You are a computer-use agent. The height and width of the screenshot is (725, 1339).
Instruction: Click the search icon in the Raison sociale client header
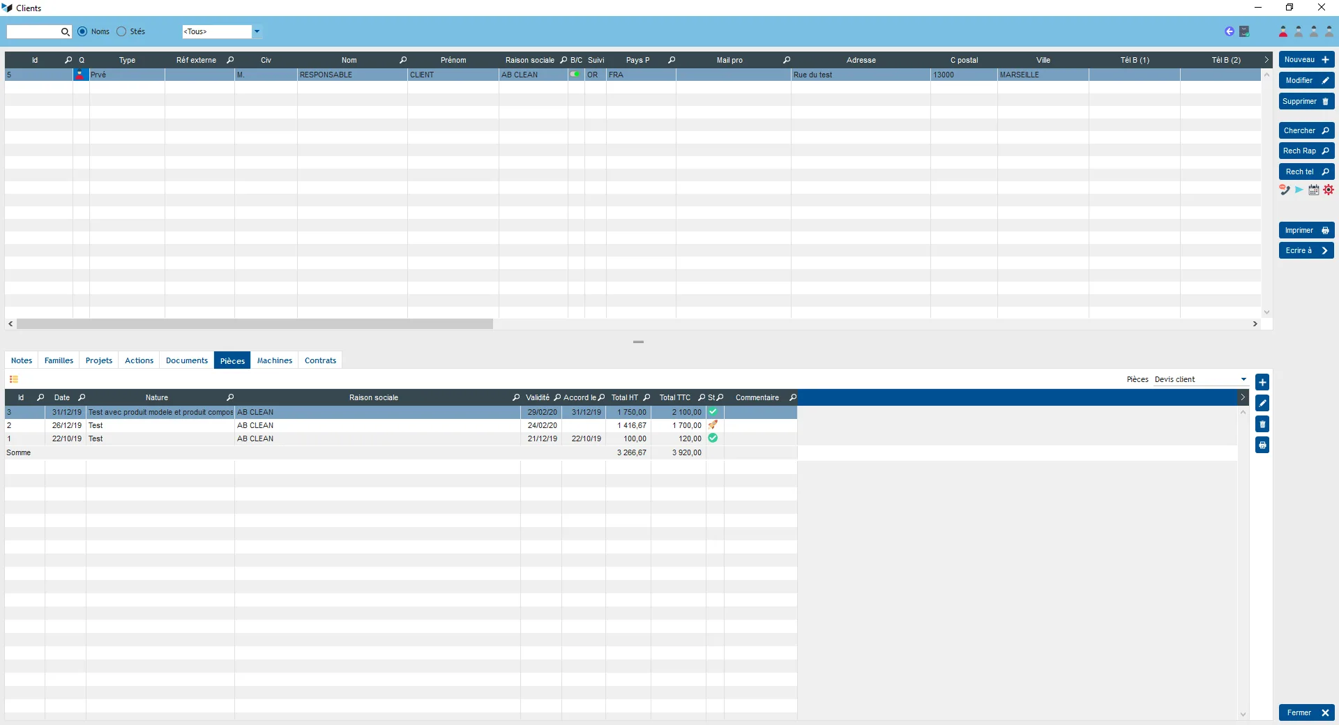click(x=563, y=60)
